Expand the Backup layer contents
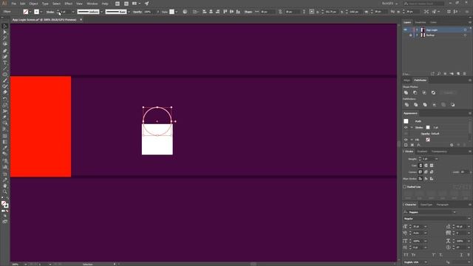Viewport: 473px width, 266px height. tap(417, 35)
